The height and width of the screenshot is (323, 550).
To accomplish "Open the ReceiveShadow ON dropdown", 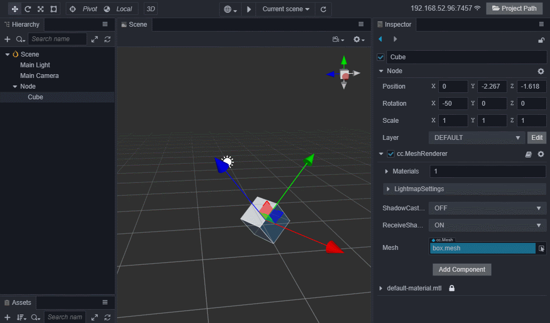I will coord(487,225).
